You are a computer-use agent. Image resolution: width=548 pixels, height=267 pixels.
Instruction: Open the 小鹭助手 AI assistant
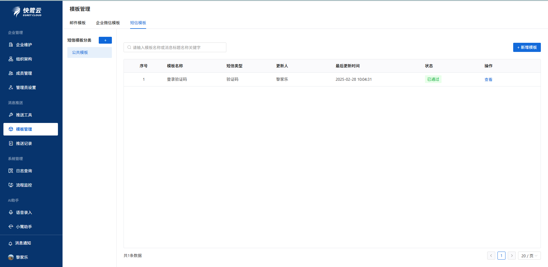tap(24, 227)
